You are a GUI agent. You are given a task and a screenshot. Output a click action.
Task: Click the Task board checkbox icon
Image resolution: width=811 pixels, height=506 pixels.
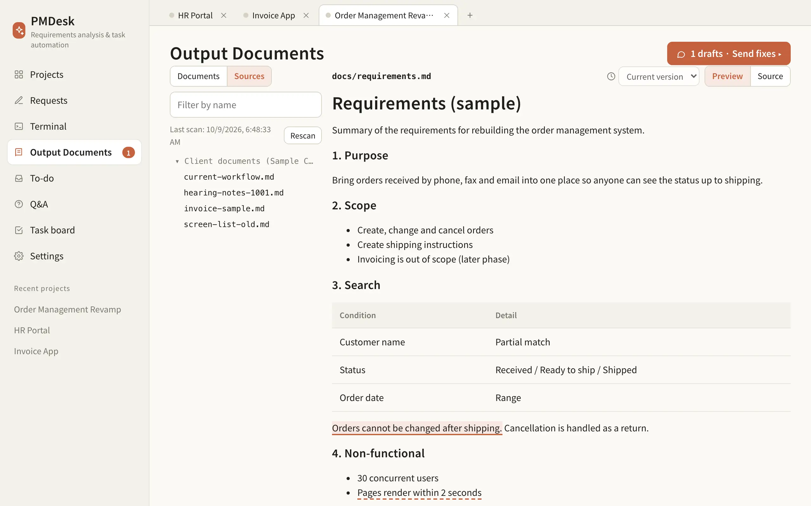tap(19, 230)
